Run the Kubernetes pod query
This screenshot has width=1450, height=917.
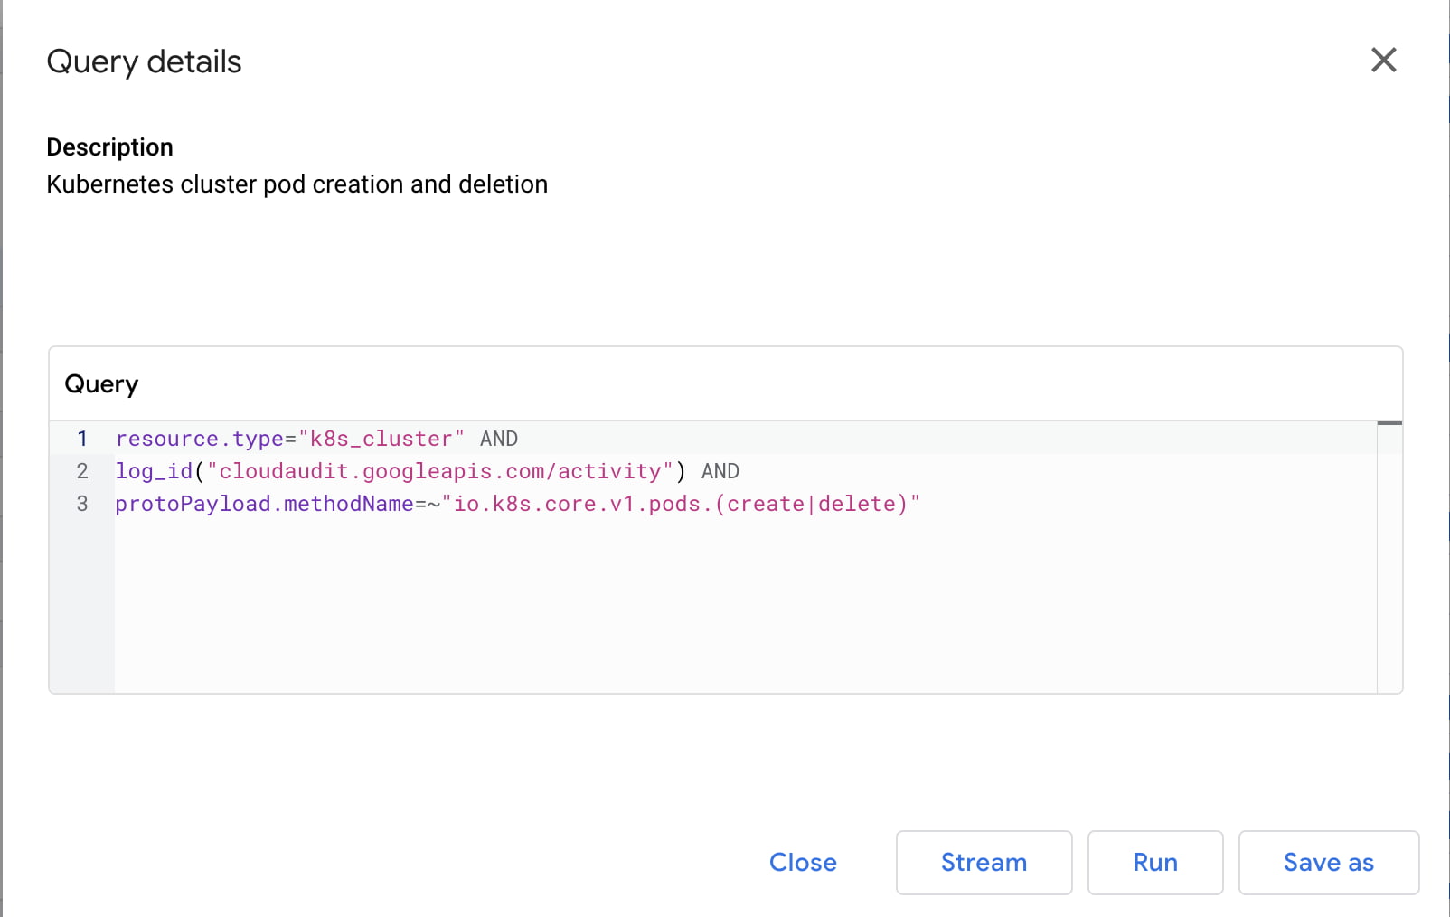click(1154, 863)
